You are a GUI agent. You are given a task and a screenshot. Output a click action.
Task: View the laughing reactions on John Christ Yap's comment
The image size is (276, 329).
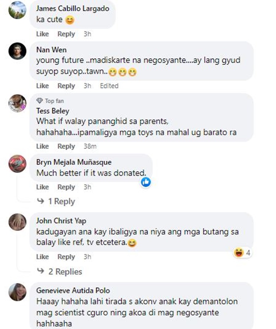[242, 253]
